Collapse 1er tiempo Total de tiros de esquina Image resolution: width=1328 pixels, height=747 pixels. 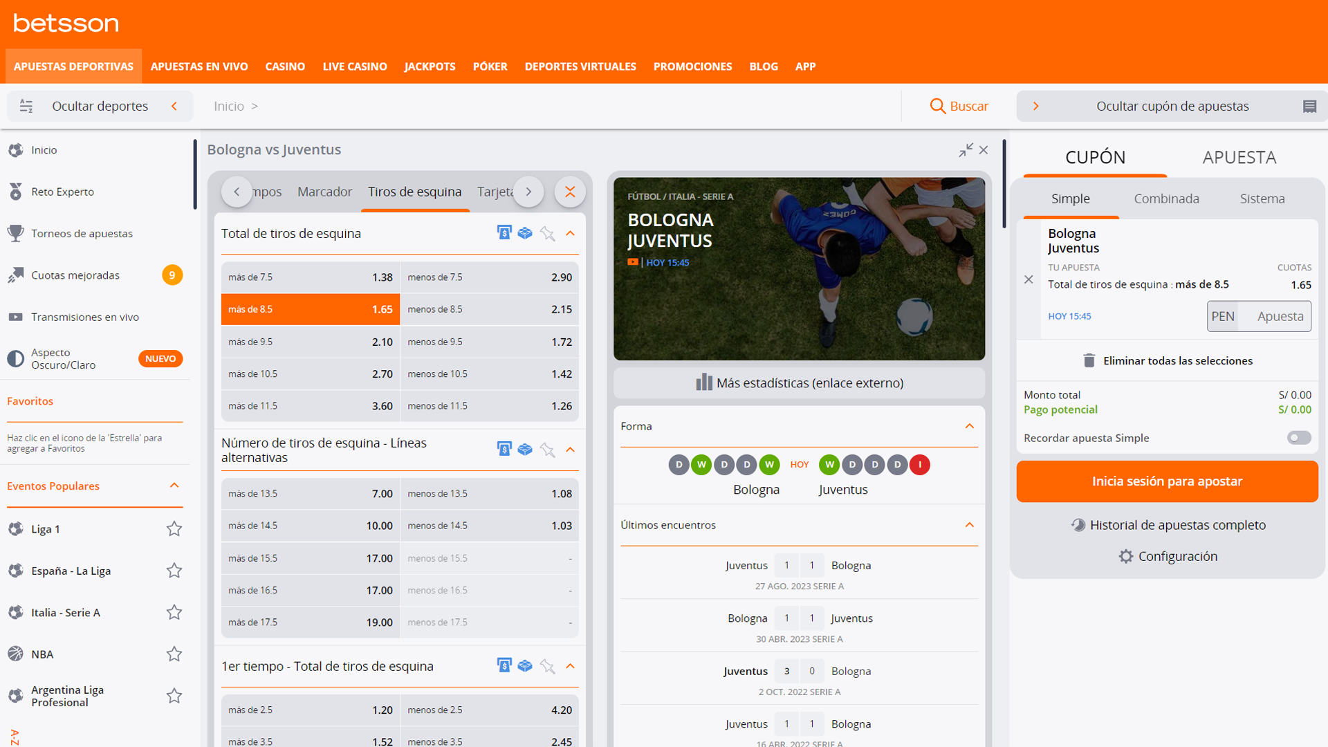(570, 666)
